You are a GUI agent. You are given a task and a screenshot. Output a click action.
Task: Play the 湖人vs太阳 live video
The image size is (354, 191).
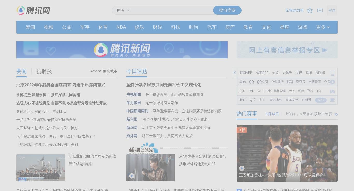[x=242, y=168]
